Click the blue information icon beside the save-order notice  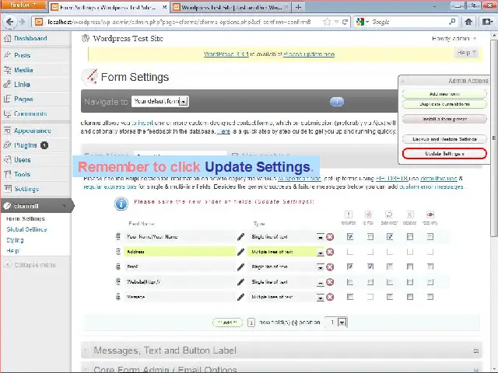[121, 204]
